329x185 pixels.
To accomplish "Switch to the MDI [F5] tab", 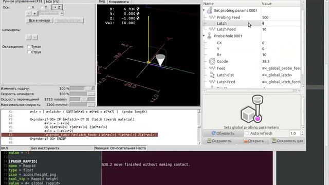I will coord(52,2).
